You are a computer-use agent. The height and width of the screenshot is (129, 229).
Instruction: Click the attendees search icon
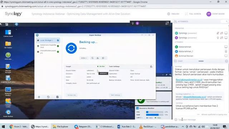[x=226, y=21]
